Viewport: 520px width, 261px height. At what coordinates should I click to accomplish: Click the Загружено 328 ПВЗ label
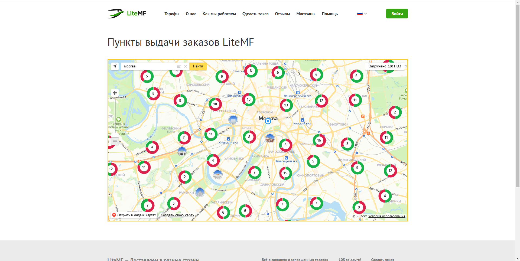click(x=385, y=66)
